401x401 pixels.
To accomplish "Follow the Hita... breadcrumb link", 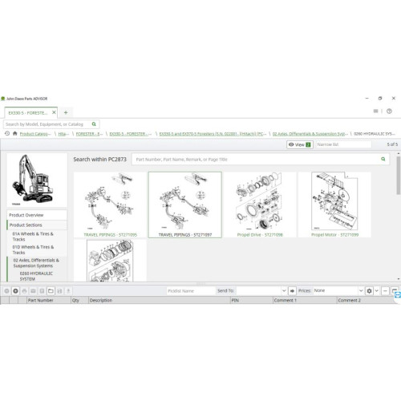I will coord(63,134).
